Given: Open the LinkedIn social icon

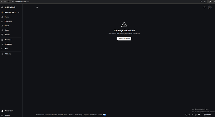Looking at the screenshot, I should (x=192, y=115).
